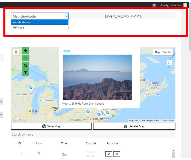Click the map marker near Wisconsin
The image size is (191, 160).
pyautogui.click(x=31, y=87)
